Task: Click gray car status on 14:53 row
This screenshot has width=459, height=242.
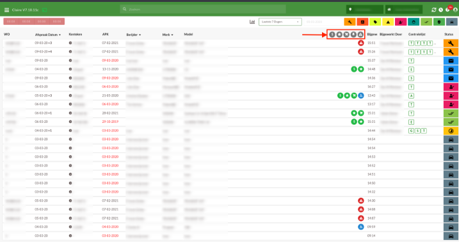Action: pyautogui.click(x=451, y=157)
